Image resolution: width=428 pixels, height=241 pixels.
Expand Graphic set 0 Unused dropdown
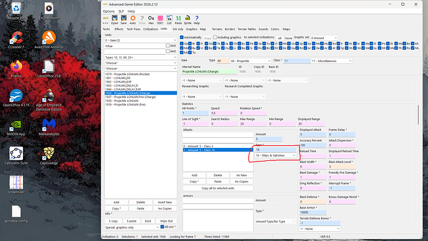(x=324, y=38)
